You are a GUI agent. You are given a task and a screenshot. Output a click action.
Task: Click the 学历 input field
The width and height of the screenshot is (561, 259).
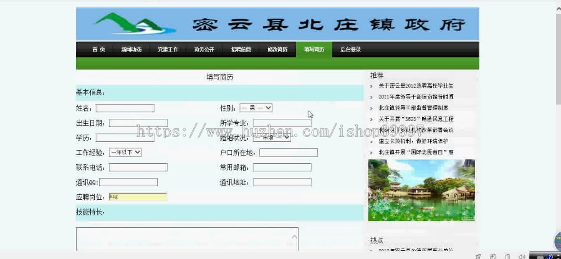coord(125,138)
